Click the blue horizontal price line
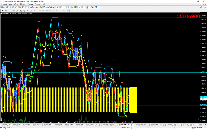The width and height of the screenshot is (207, 129). tap(100, 17)
